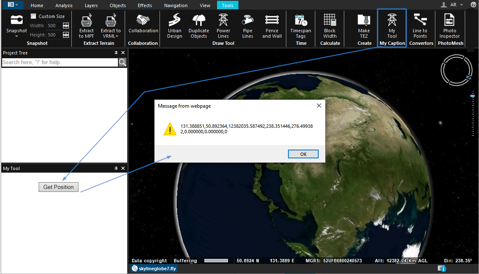Select the Duplicate Objects tool
The image size is (479, 274).
199,26
